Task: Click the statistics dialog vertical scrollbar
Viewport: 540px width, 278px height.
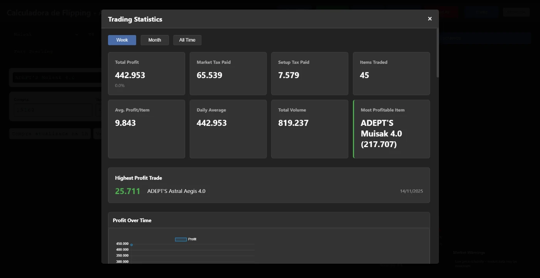Action: (437, 54)
